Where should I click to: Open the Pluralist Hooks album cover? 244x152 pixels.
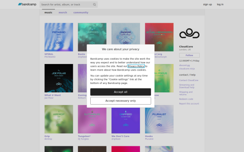(159, 119)
